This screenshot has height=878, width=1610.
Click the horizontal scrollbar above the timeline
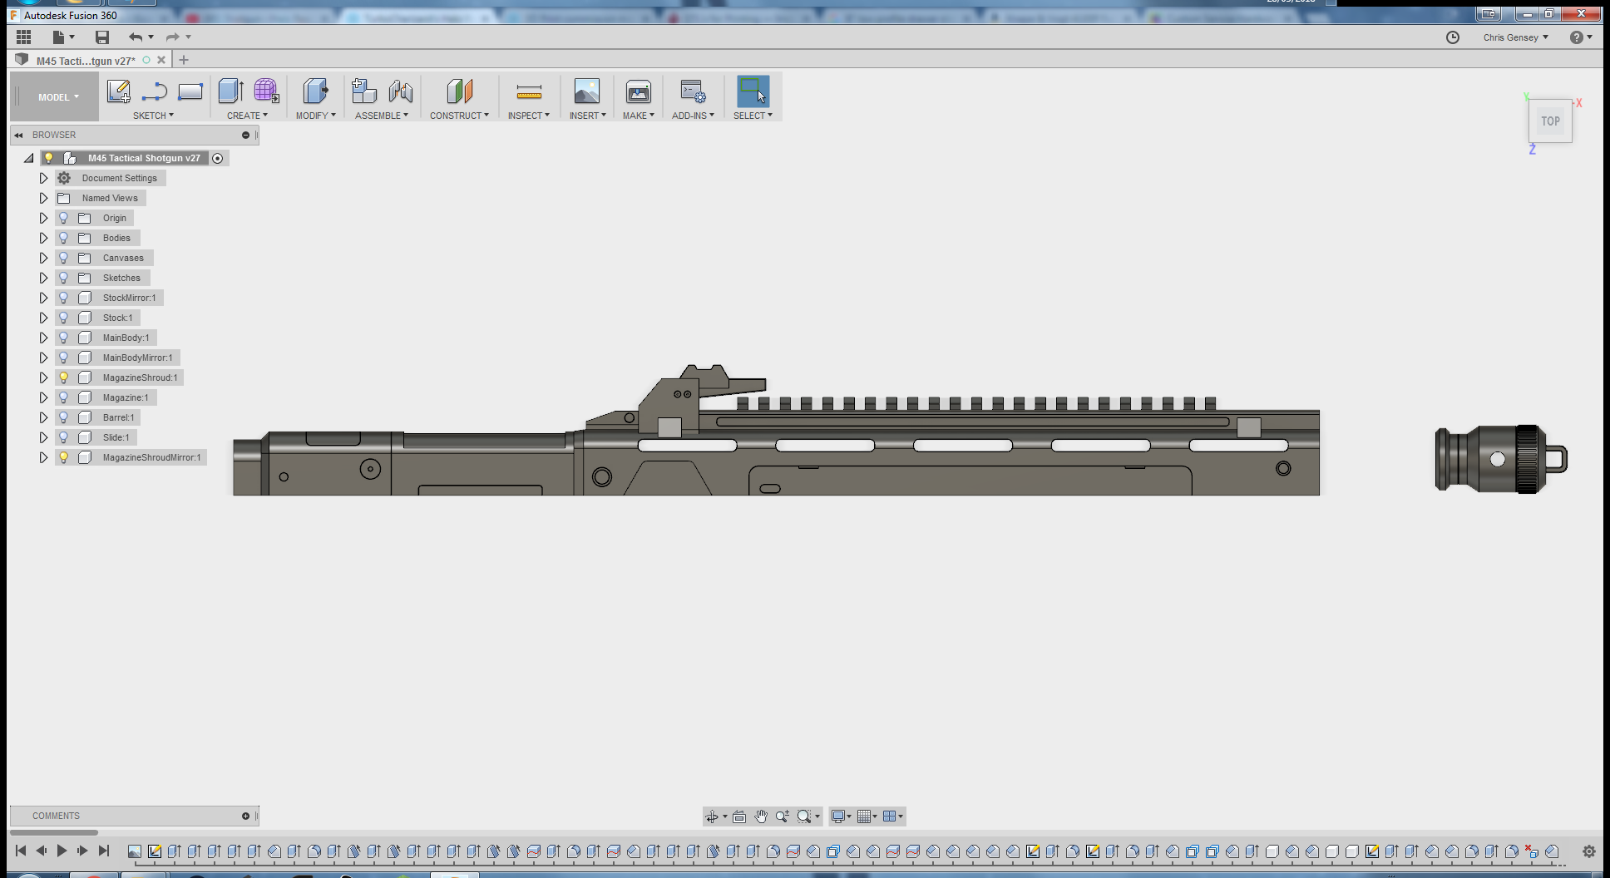(x=54, y=832)
